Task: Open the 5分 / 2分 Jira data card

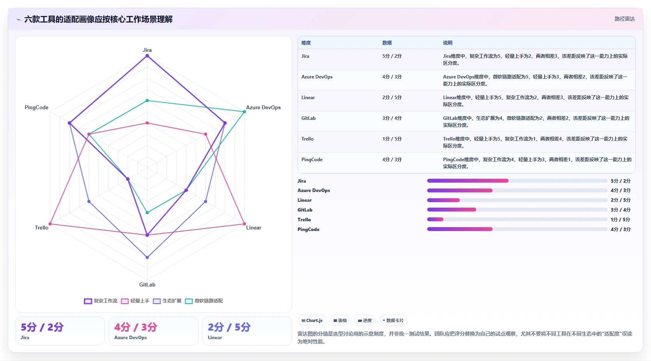Action: [x=60, y=331]
